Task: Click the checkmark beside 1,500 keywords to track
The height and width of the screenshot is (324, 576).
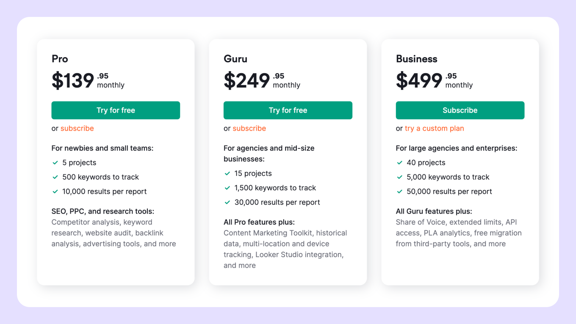Action: [x=227, y=188]
